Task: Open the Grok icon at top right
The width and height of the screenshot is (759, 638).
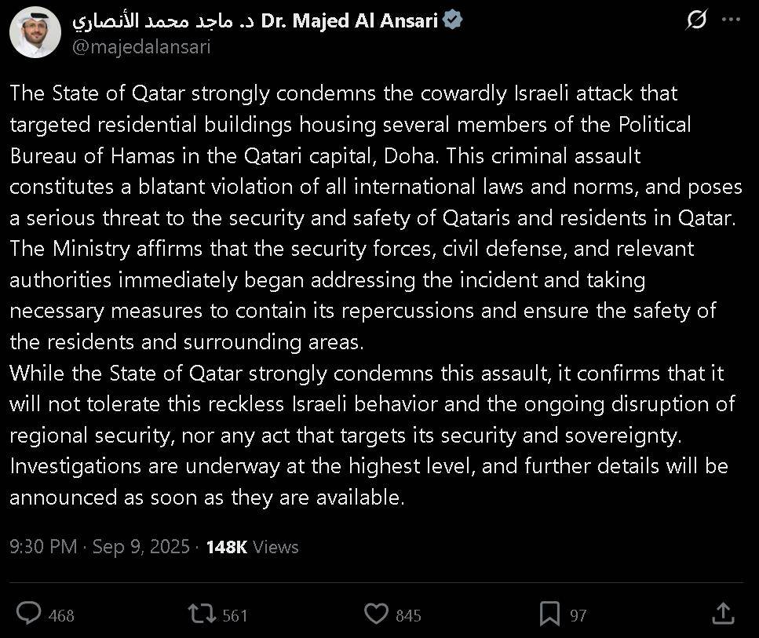Action: (695, 21)
